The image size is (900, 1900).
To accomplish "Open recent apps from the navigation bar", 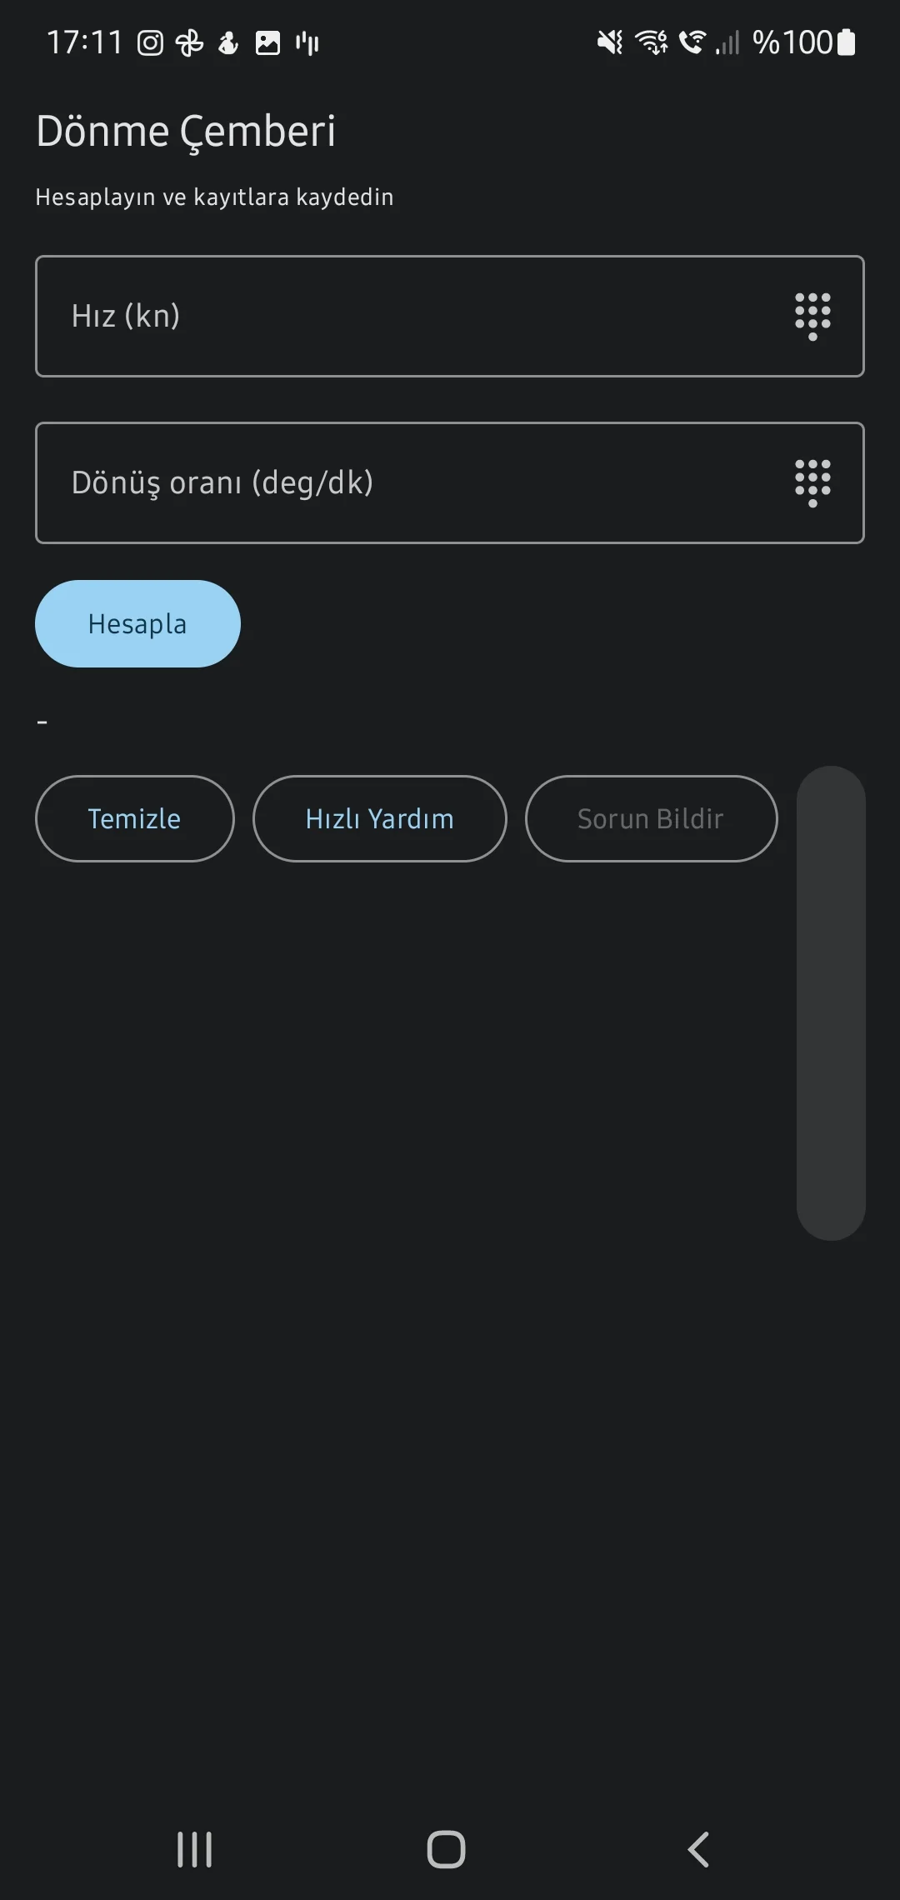I will tap(195, 1849).
